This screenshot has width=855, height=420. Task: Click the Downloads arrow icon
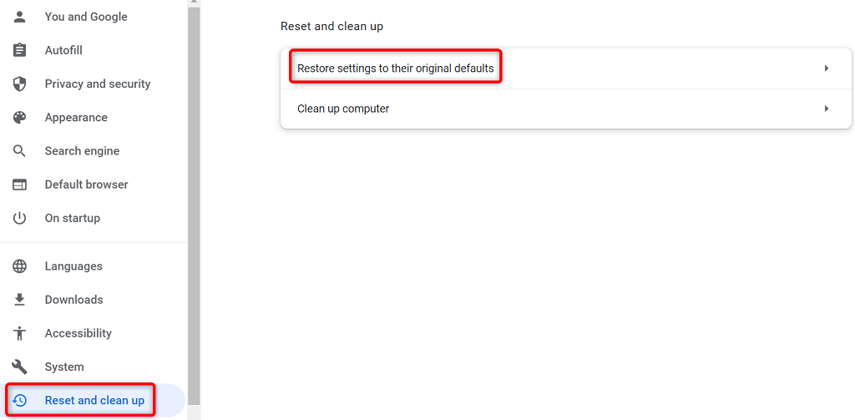point(19,300)
